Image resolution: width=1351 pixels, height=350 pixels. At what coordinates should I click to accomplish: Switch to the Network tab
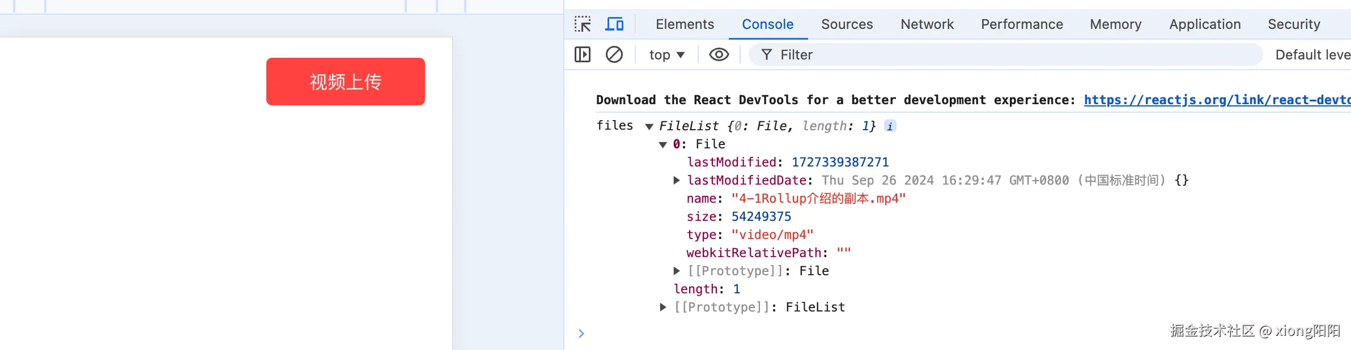point(927,24)
